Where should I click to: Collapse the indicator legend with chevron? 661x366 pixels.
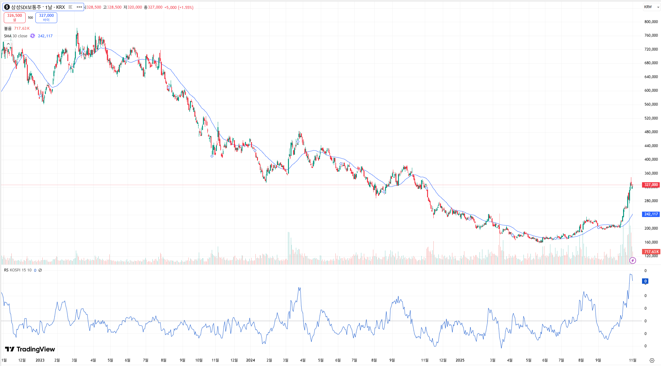click(x=8, y=44)
